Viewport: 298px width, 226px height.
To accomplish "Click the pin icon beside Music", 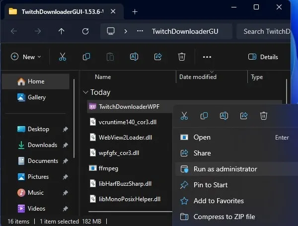I will [66, 193].
